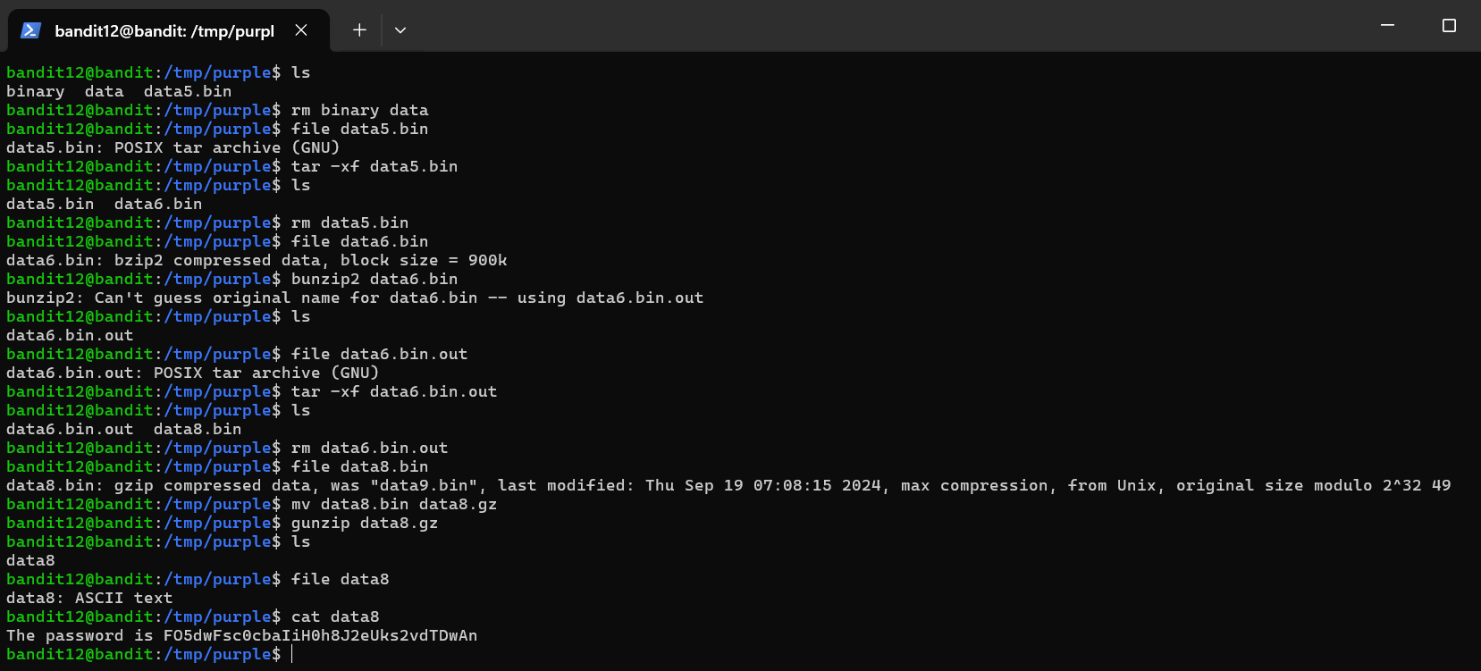Click the "tar -xf data6.bin.out" command
Screen dimensions: 1481x671
pyautogui.click(x=393, y=392)
